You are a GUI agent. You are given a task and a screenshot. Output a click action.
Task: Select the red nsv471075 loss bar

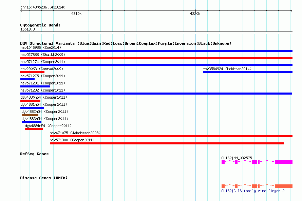[171, 136]
